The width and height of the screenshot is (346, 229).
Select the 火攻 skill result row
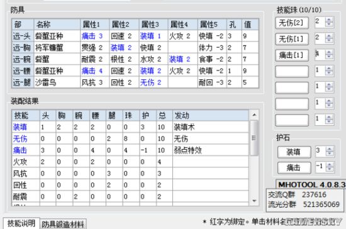tap(130, 162)
